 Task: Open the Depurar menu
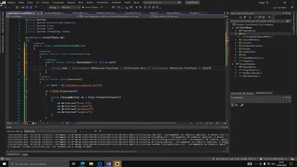tap(71, 2)
